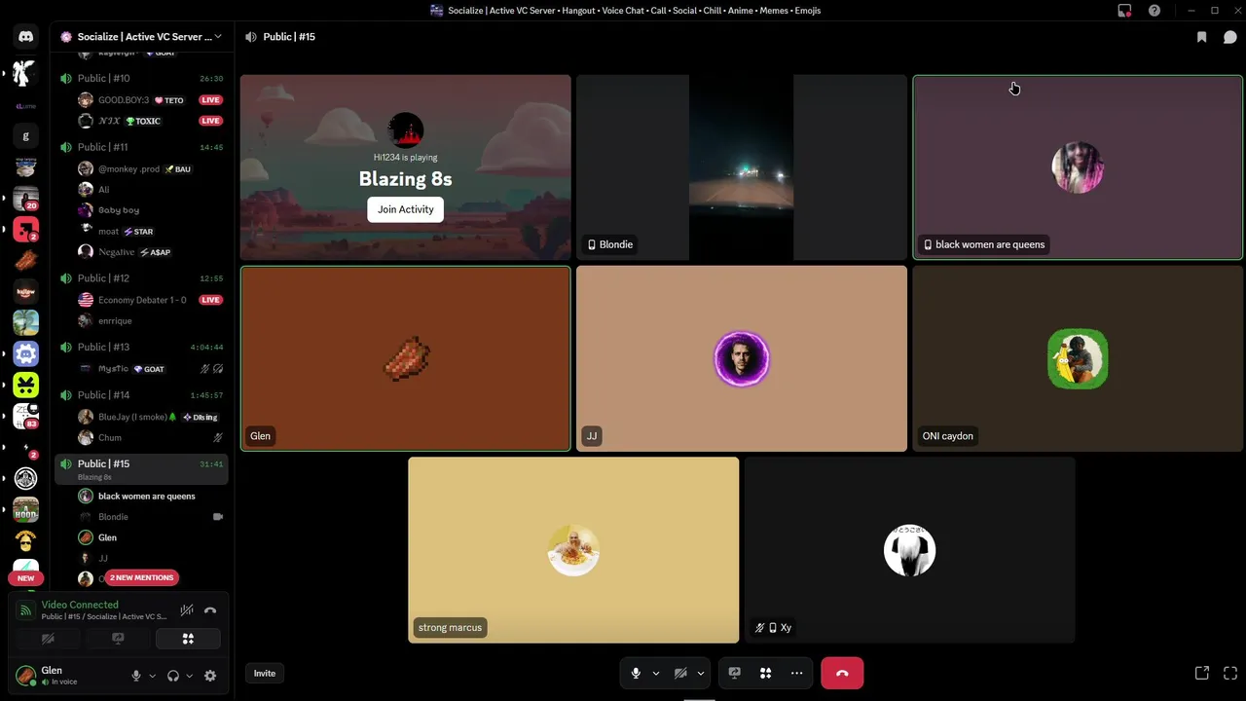This screenshot has width=1246, height=701.
Task: Open input device arrow beside Glen's microphone
Action: 152,676
